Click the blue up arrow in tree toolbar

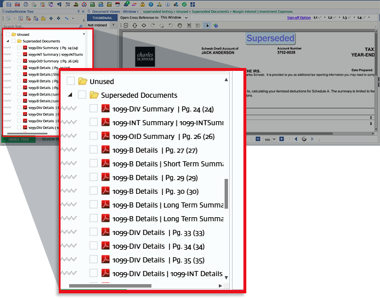(x=51, y=18)
